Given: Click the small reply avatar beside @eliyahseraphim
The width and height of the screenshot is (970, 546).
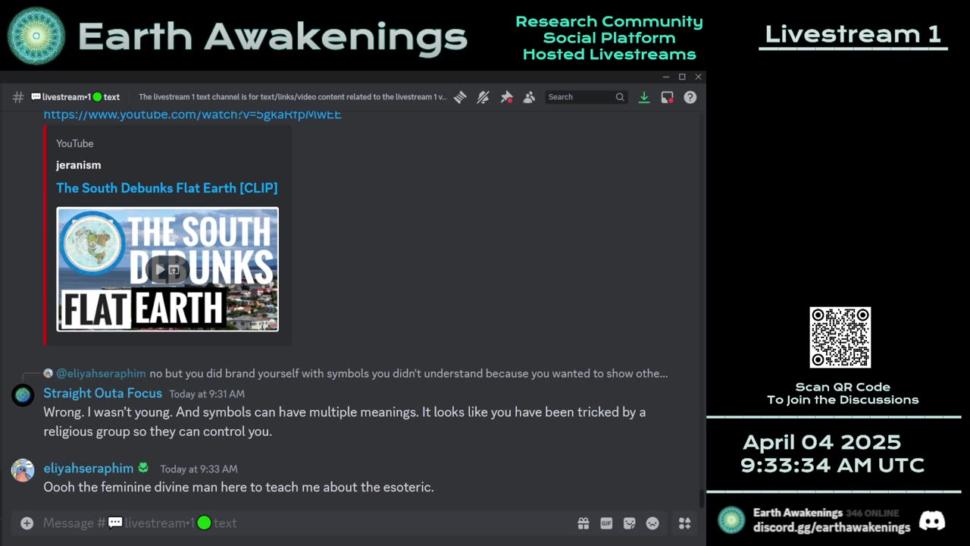Looking at the screenshot, I should tap(48, 374).
